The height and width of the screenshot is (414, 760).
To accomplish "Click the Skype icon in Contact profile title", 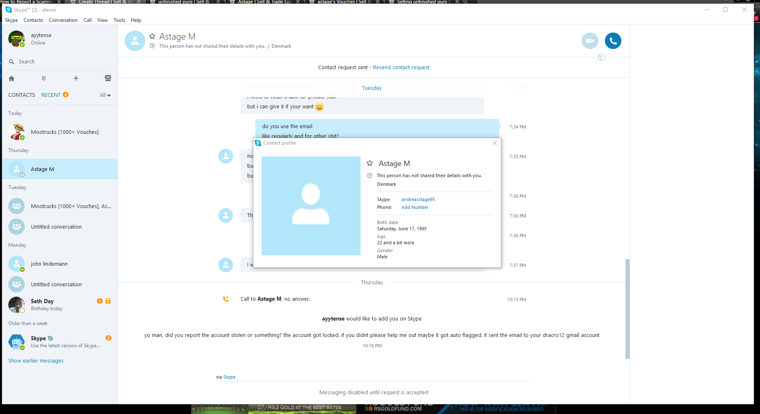I will (x=258, y=143).
